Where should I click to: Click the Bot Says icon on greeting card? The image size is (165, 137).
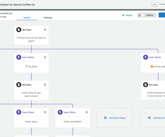tap(19, 30)
